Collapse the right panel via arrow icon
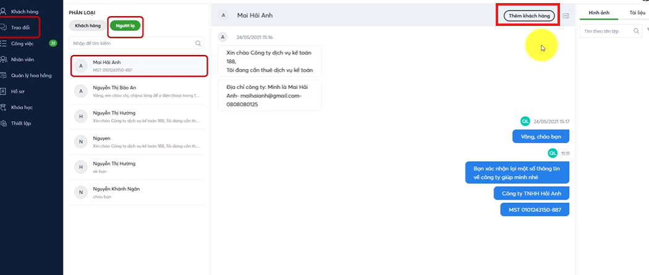 pos(566,15)
